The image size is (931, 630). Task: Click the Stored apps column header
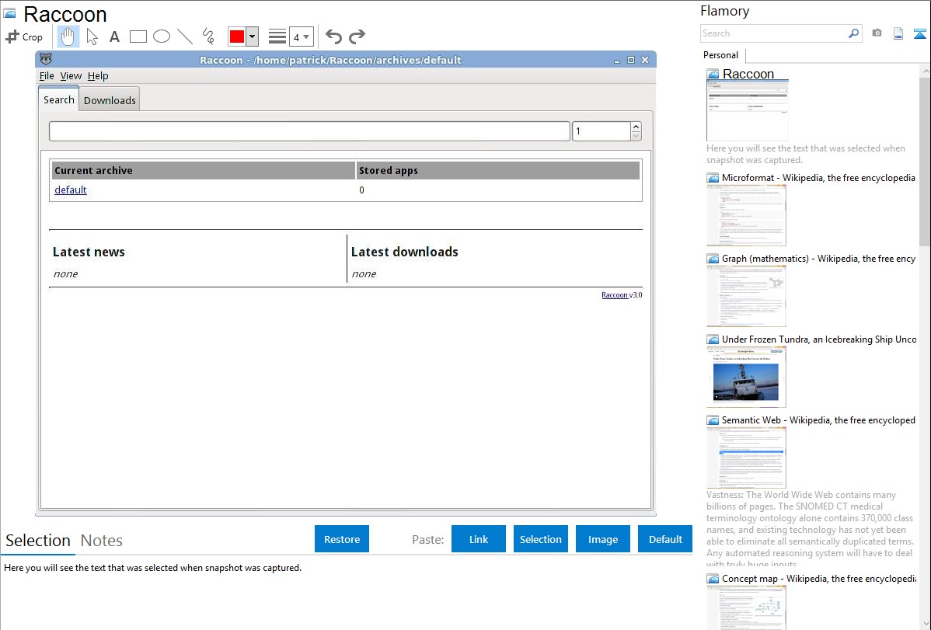click(498, 170)
